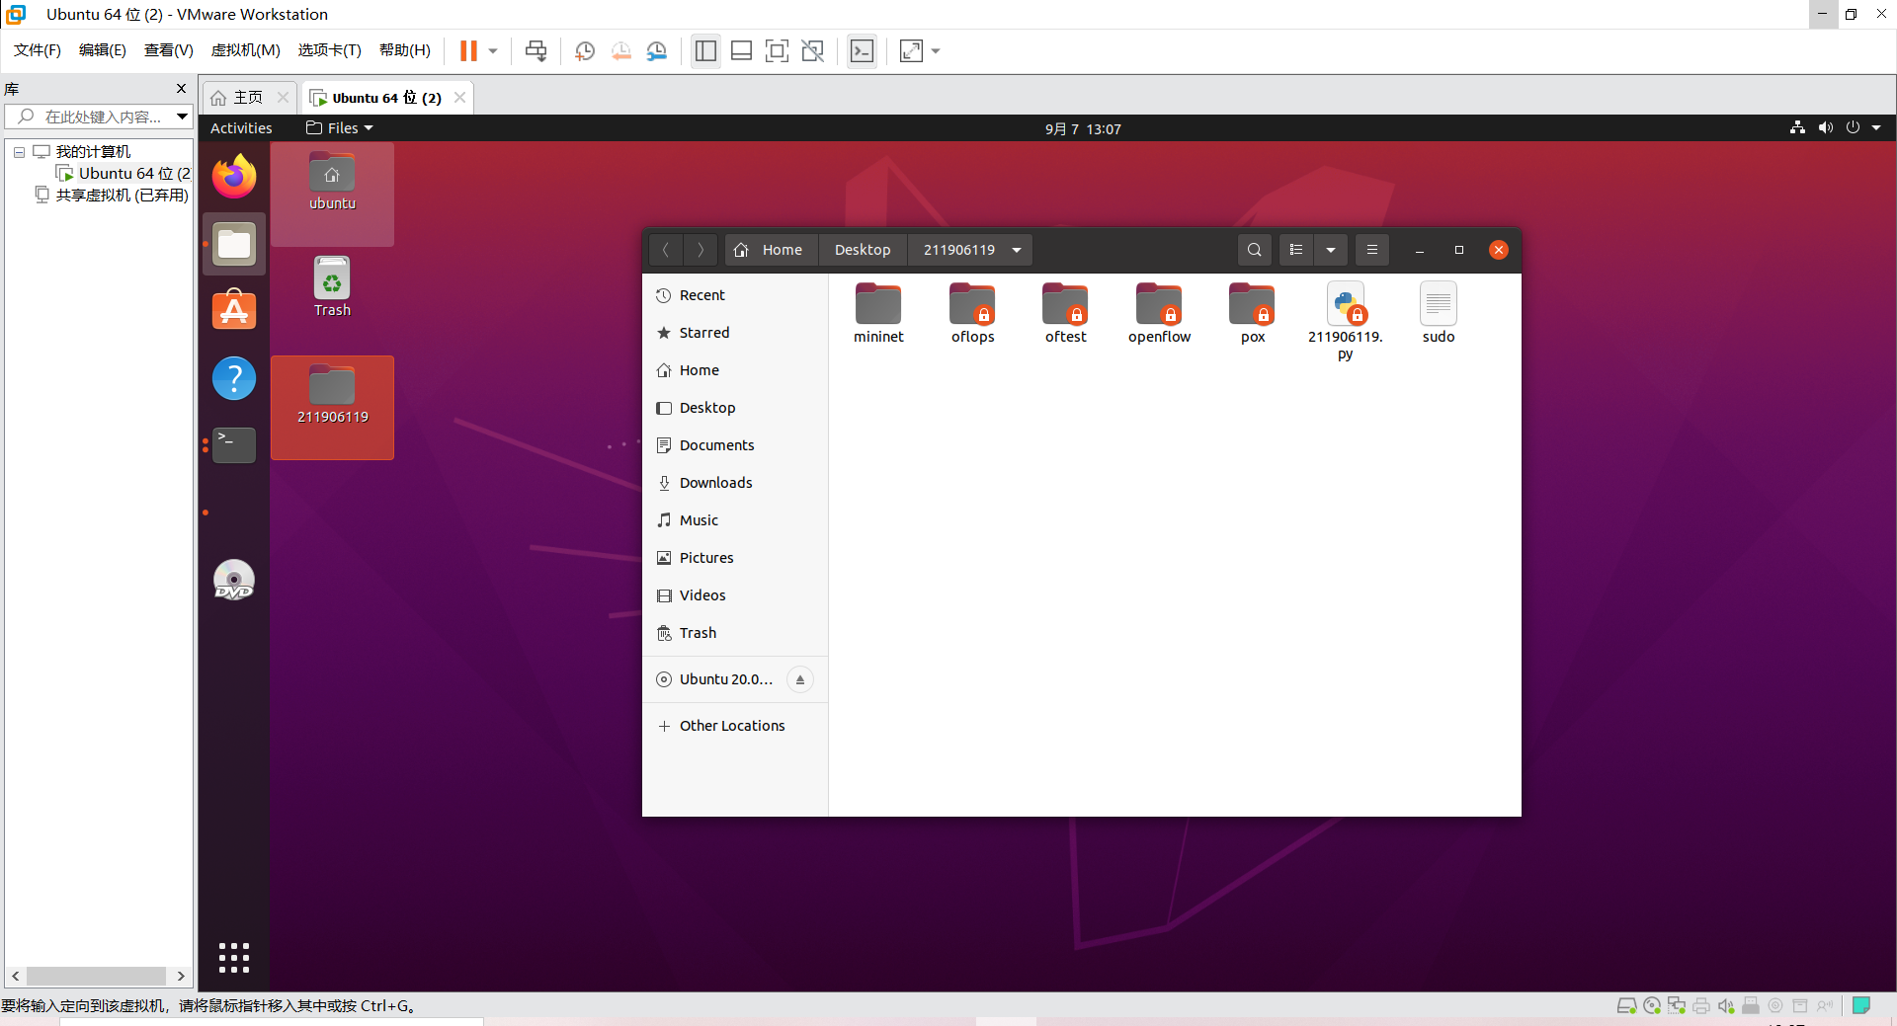
Task: Open Other Locations in Files sidebar
Action: 735,726
